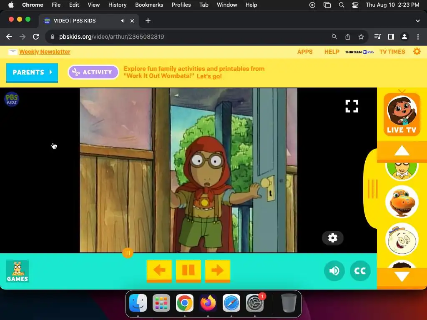Open Chrome profile icon
This screenshot has height=320, width=427.
tap(404, 37)
